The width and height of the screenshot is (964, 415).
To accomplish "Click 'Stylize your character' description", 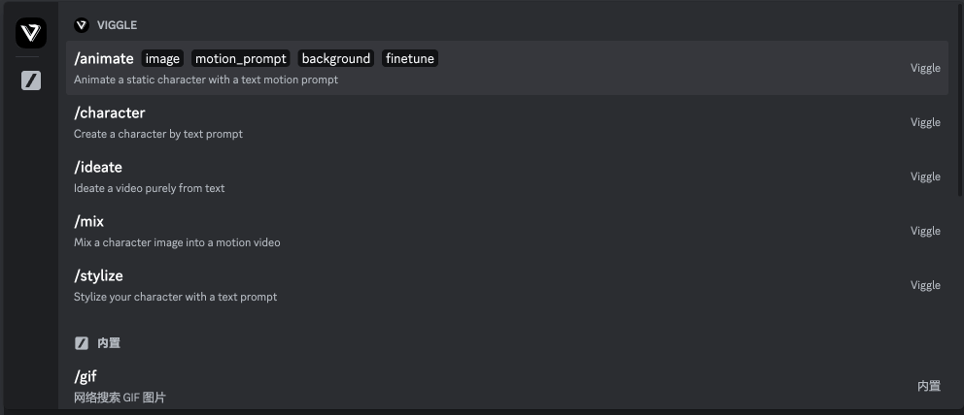I will 175,297.
